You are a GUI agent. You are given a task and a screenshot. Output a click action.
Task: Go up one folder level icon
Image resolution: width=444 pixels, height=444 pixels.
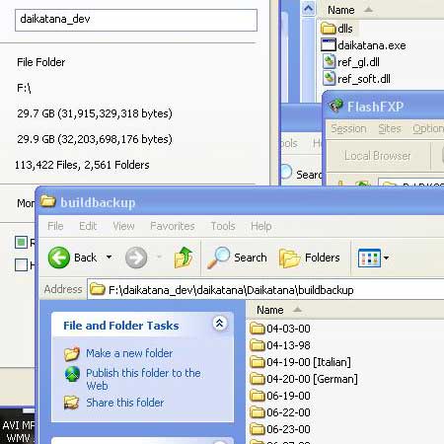click(184, 258)
